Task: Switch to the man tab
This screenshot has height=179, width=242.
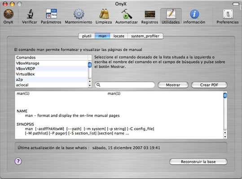Action: tap(102, 36)
